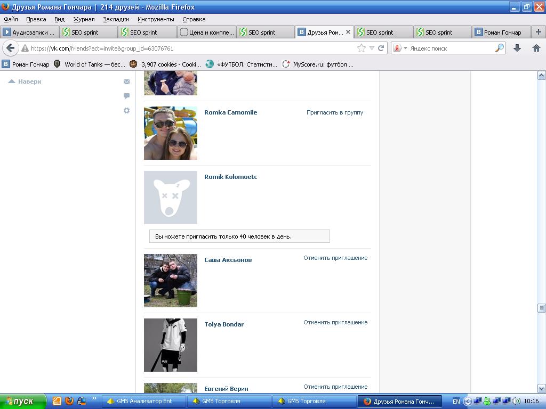Open the Вид menu
Image resolution: width=546 pixels, height=409 pixels.
pos(60,19)
